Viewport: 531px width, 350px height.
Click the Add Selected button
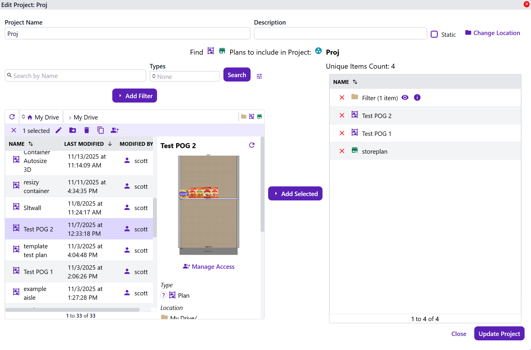295,194
